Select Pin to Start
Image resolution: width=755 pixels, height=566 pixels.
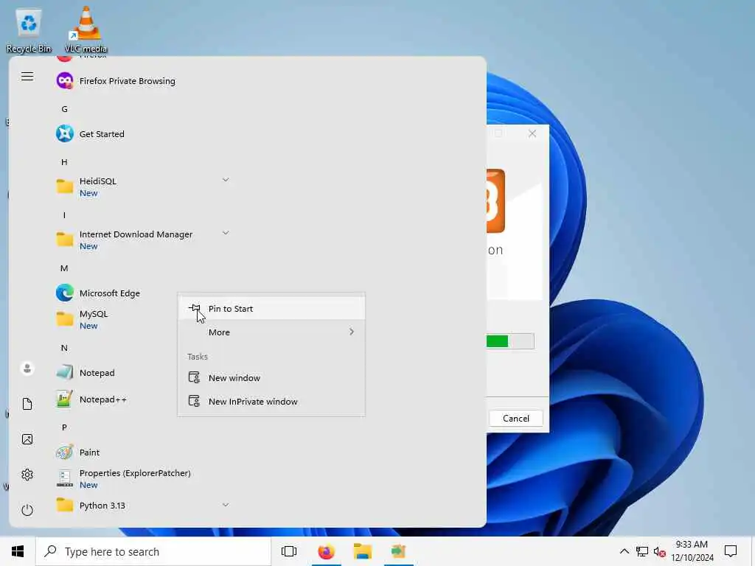[x=271, y=309]
